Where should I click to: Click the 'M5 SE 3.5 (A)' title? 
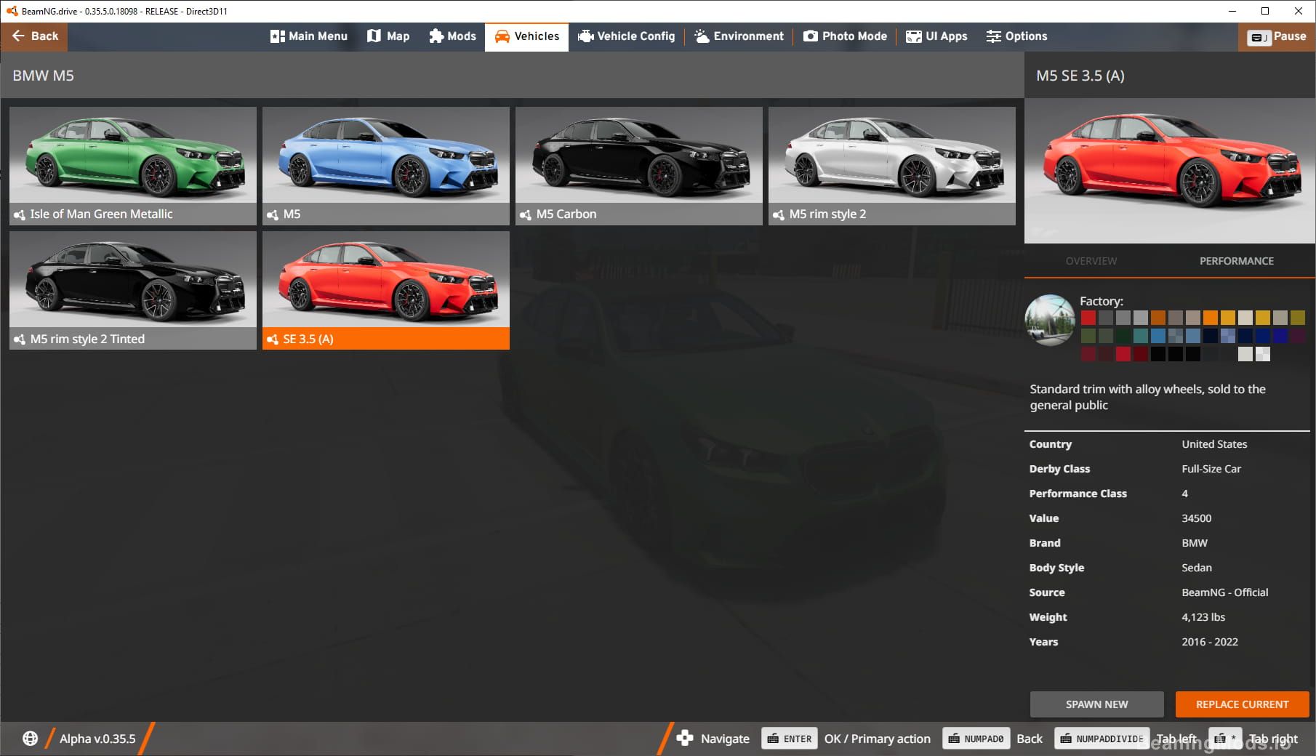click(x=1080, y=76)
